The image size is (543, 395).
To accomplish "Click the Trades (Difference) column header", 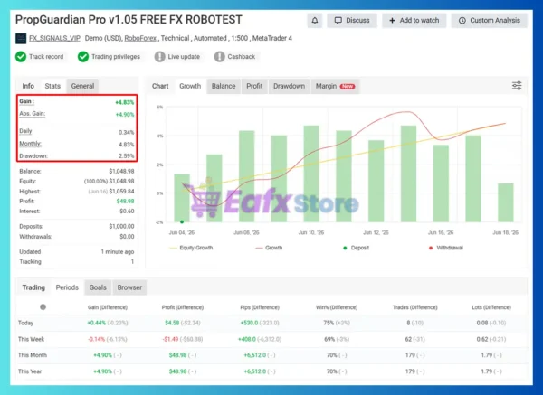I will (415, 307).
